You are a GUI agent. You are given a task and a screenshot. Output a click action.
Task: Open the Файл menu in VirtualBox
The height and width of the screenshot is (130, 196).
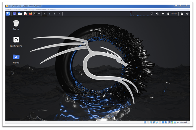[x=9, y=10]
